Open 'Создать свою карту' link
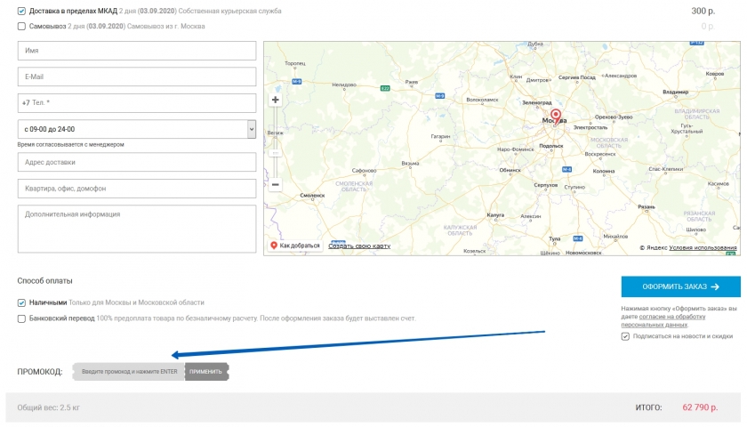The height and width of the screenshot is (427, 747). (359, 246)
